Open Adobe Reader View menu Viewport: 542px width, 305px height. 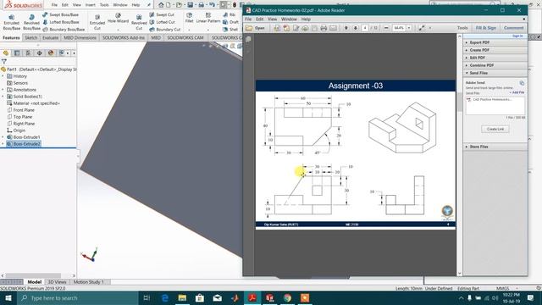(273, 19)
